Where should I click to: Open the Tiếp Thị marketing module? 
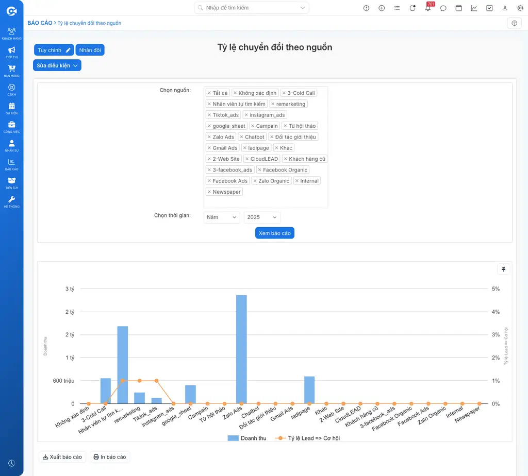[x=11, y=53]
